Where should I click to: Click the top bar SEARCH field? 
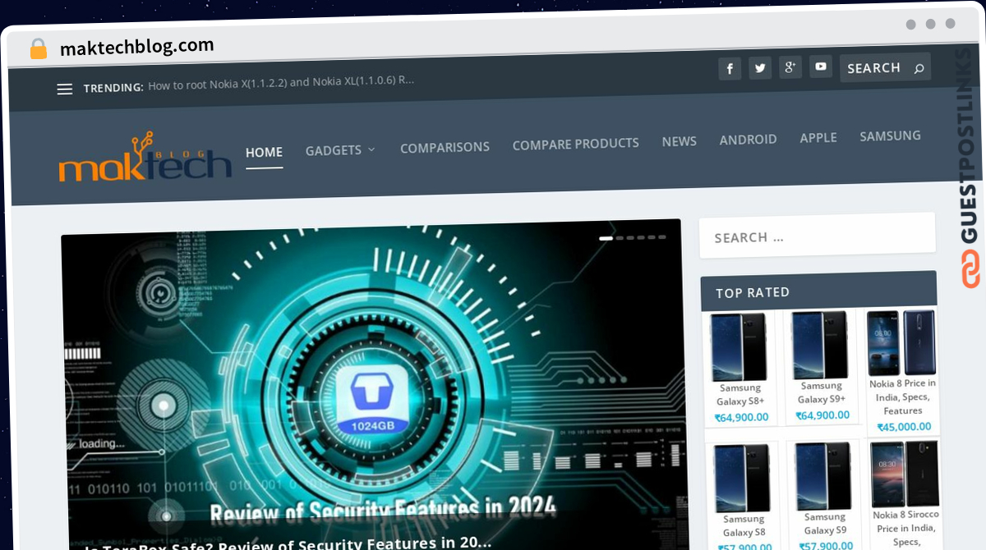click(x=885, y=68)
